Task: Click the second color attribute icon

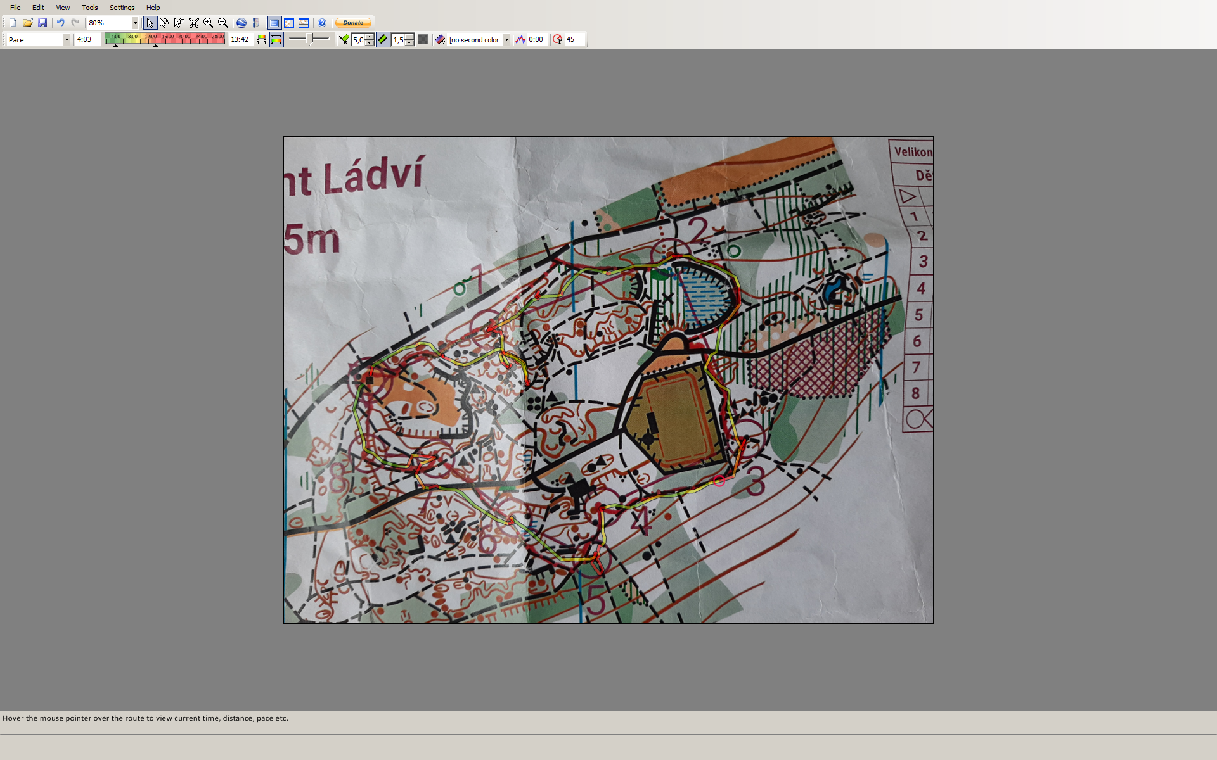Action: pyautogui.click(x=440, y=39)
